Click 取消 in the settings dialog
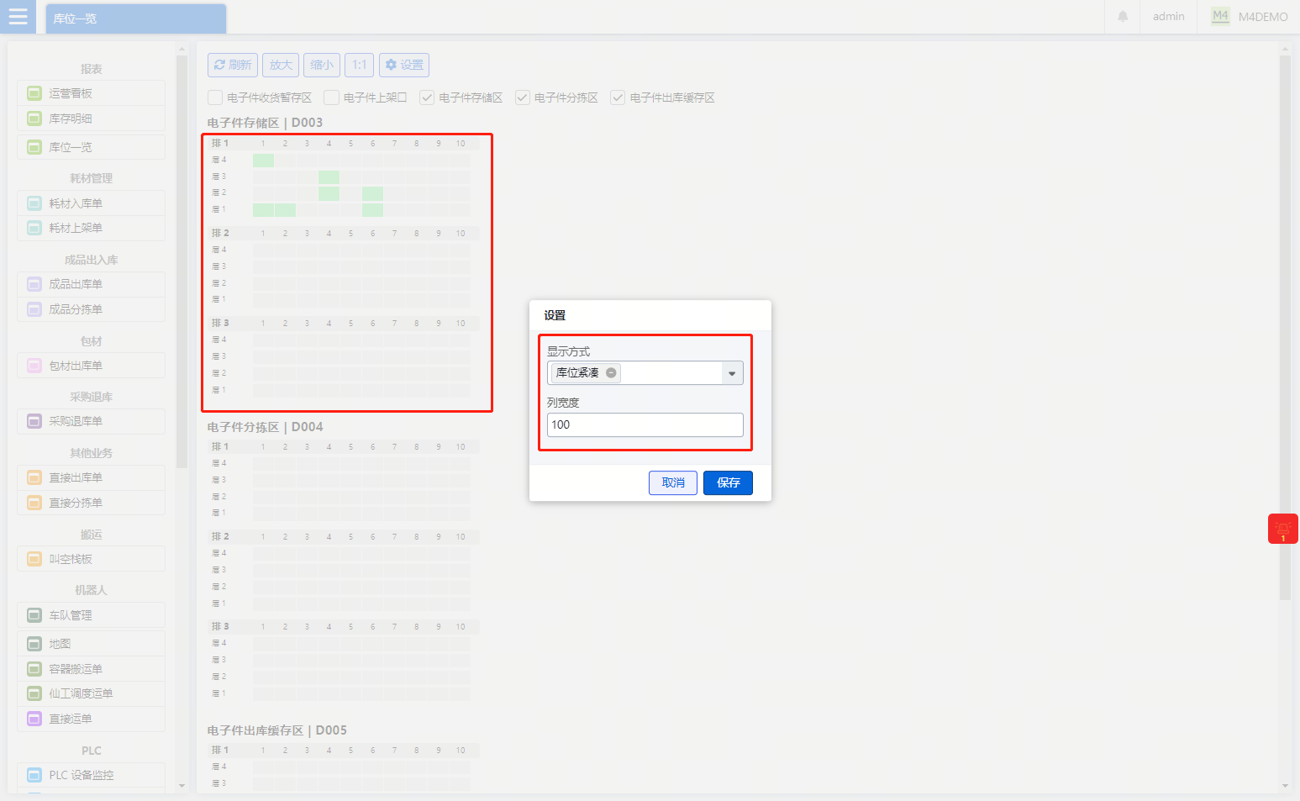 pos(673,482)
